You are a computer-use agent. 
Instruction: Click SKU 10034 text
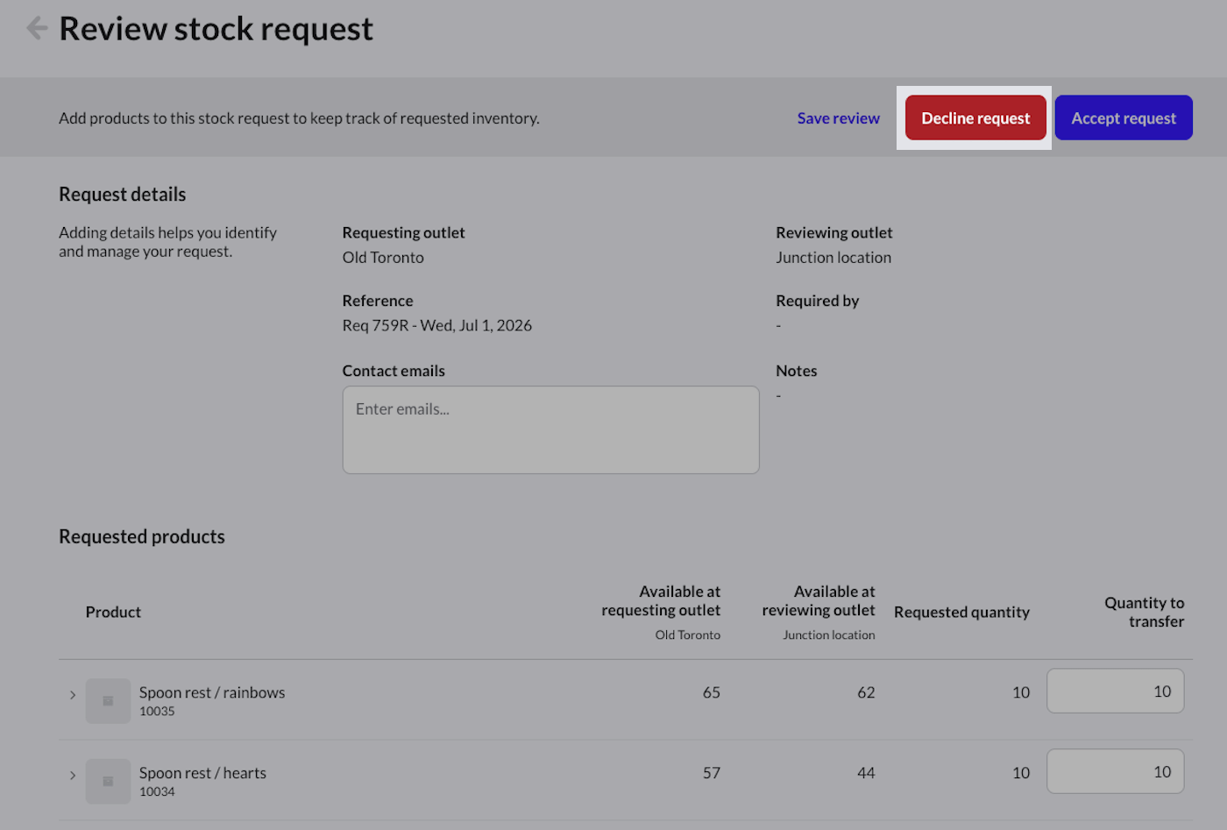157,792
